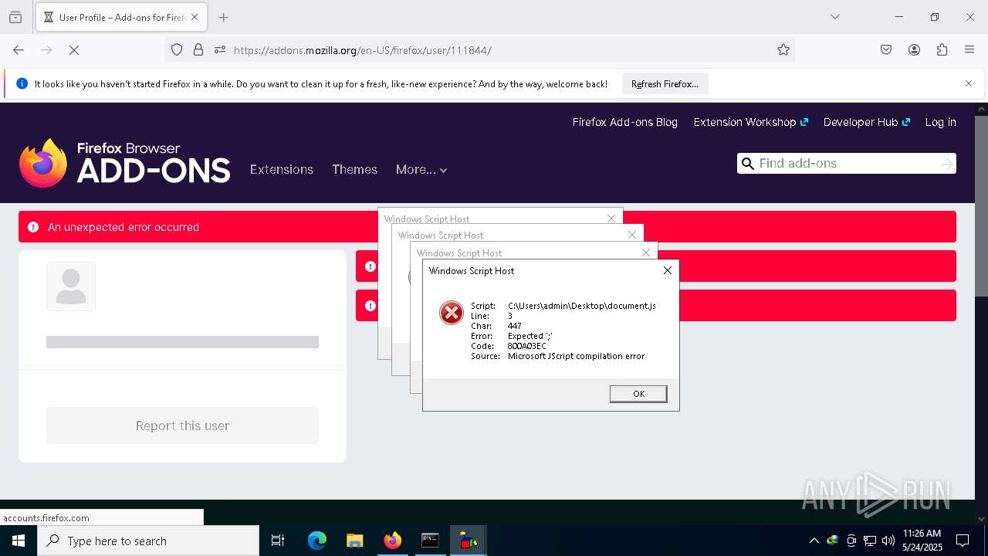Open the console window taskbar icon
The width and height of the screenshot is (988, 556).
[430, 541]
